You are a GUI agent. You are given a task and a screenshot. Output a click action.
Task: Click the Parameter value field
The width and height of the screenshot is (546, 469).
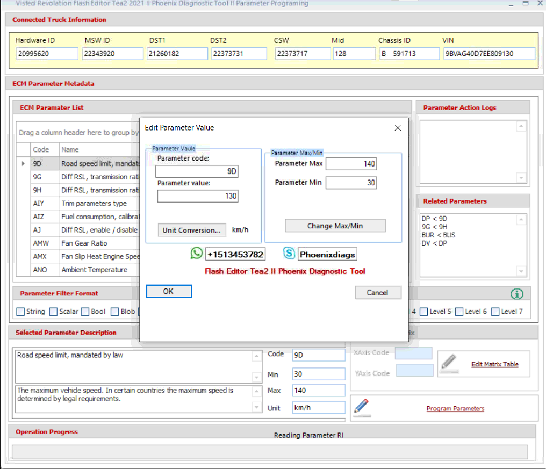[x=198, y=196]
